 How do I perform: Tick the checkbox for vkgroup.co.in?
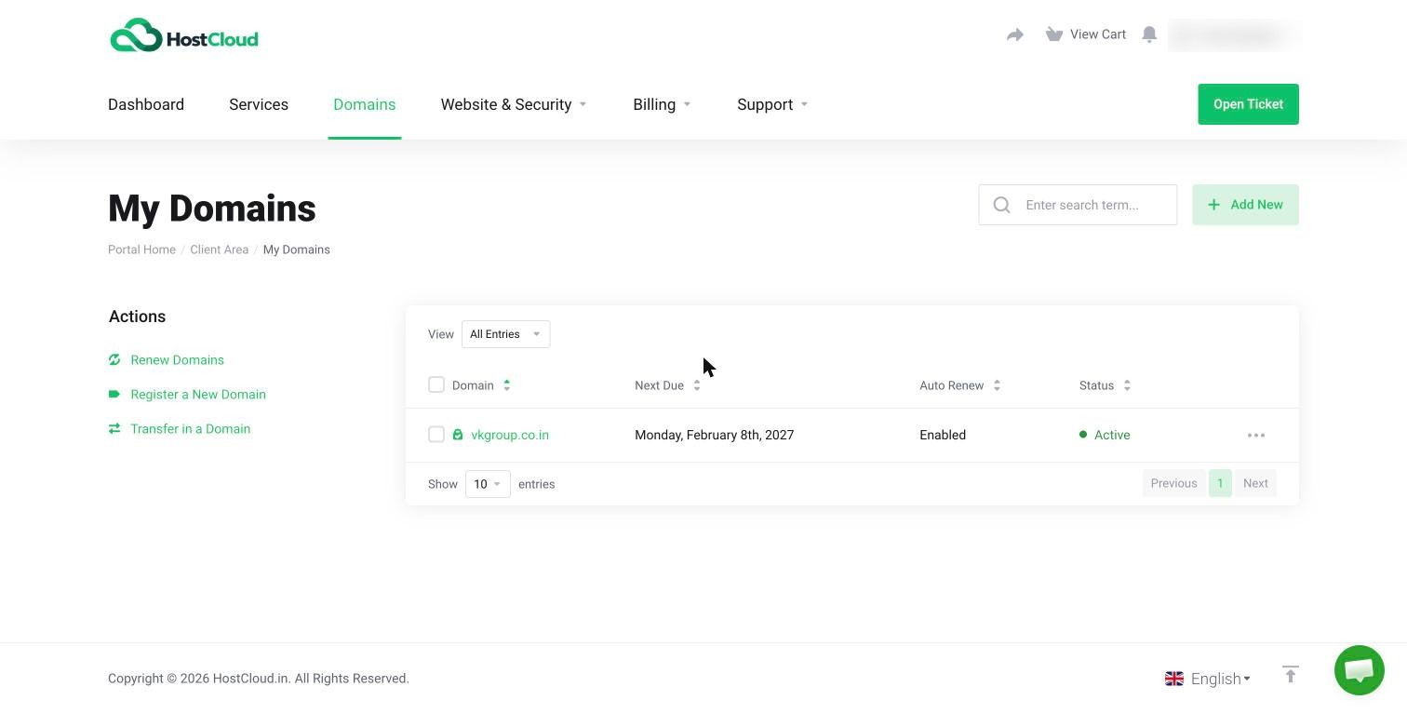(436, 434)
